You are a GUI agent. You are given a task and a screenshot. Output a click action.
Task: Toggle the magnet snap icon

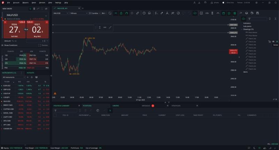click(127, 13)
